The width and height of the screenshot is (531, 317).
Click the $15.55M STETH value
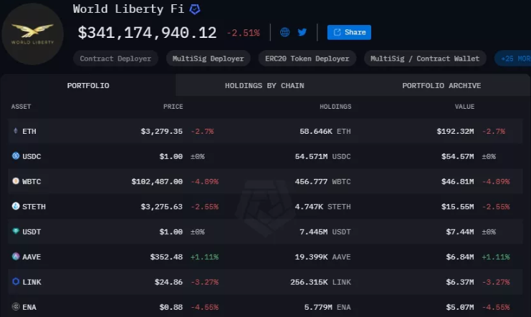(x=457, y=206)
